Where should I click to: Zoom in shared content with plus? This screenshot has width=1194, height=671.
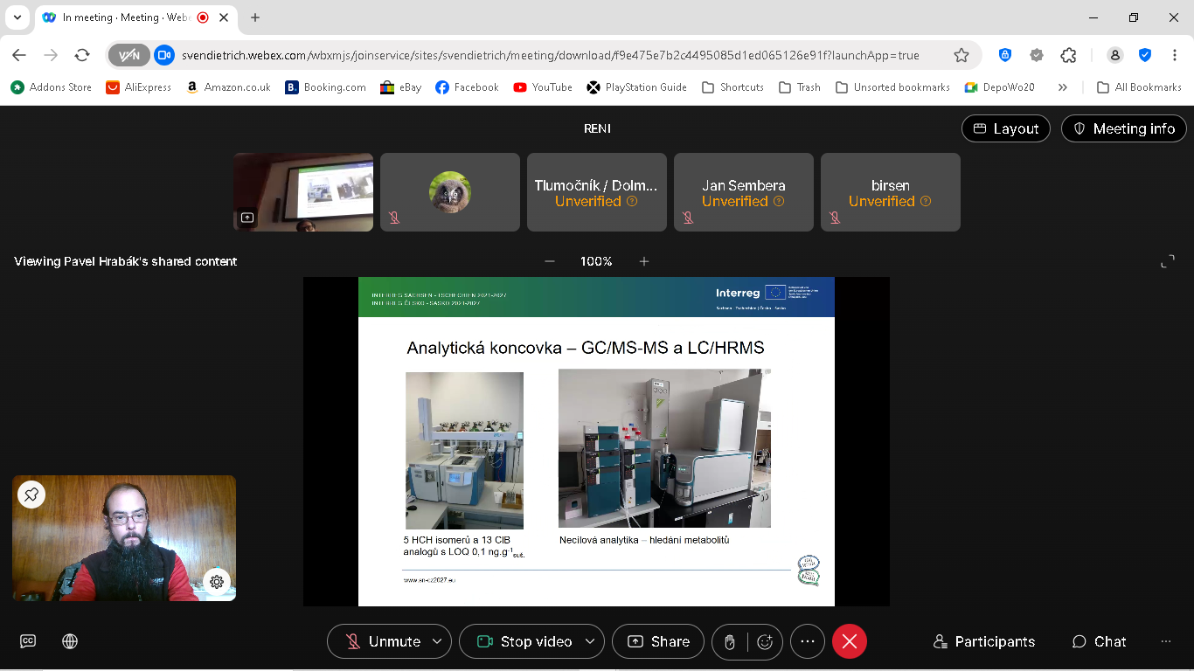(644, 261)
